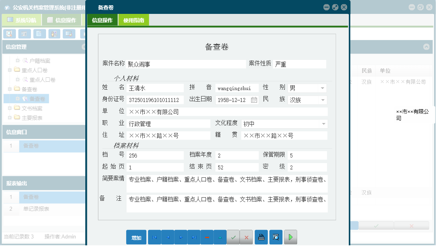Delete current record with red minus icon

pos(207,237)
